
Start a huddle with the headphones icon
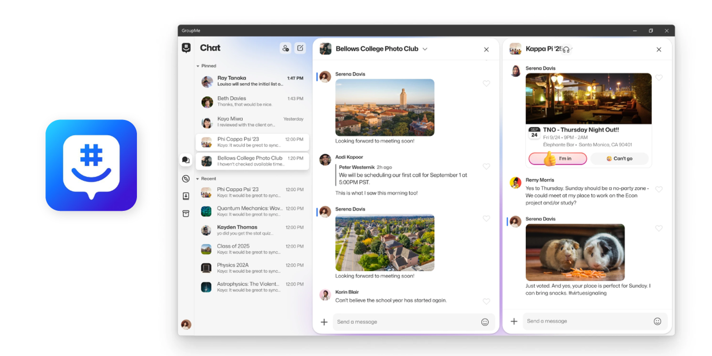(566, 49)
